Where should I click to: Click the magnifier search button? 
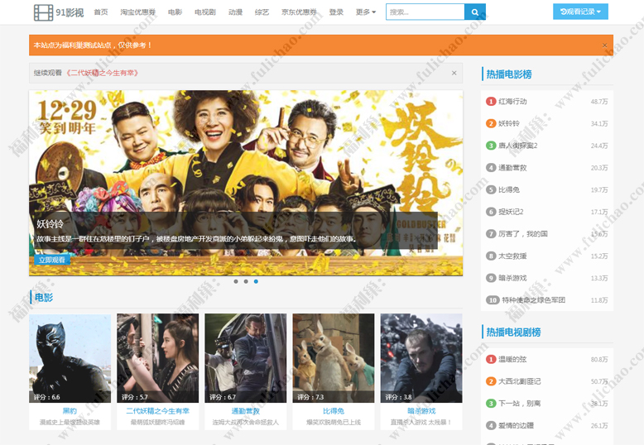[475, 12]
